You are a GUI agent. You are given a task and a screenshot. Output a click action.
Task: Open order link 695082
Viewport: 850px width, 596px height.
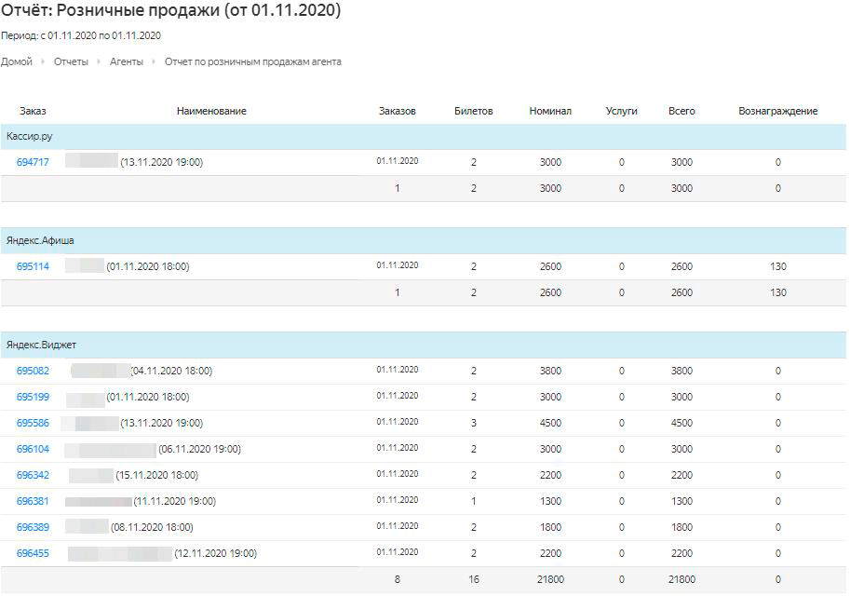pos(33,371)
